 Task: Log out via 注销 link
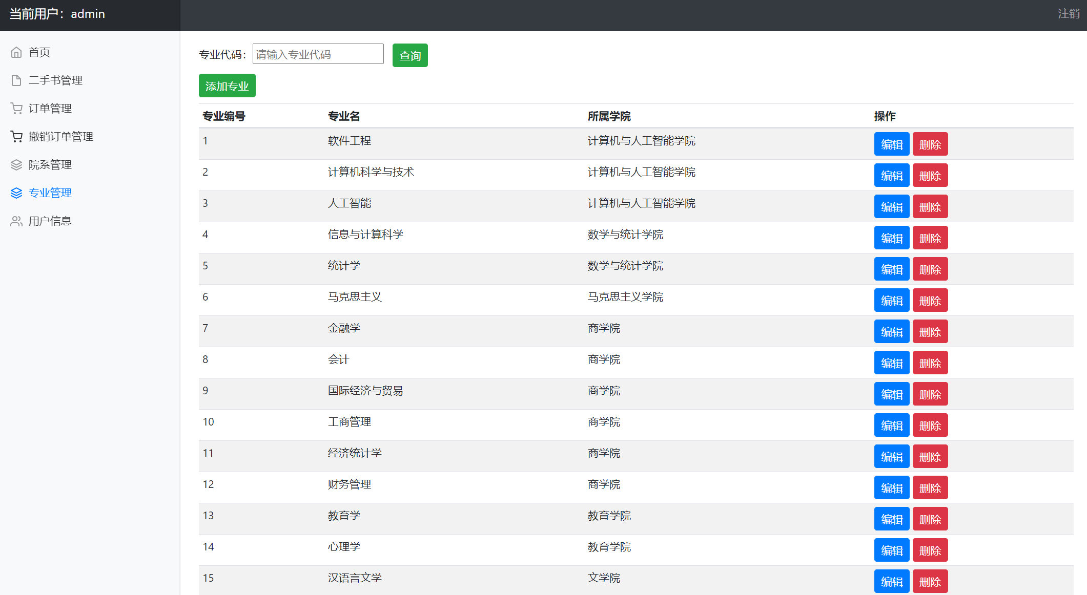coord(1069,14)
